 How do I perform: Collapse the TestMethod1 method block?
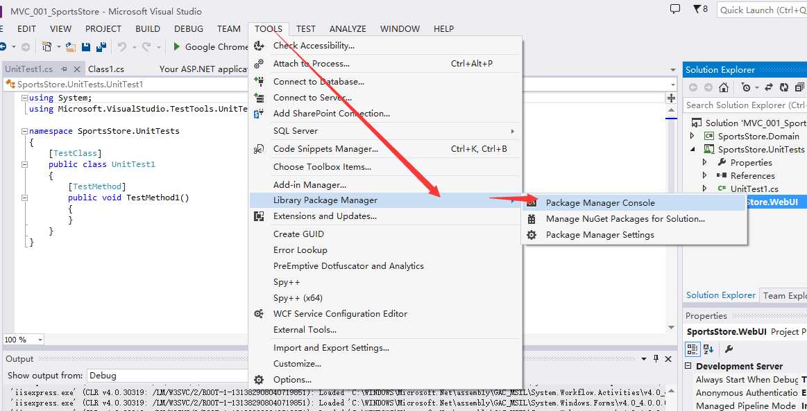tap(24, 198)
